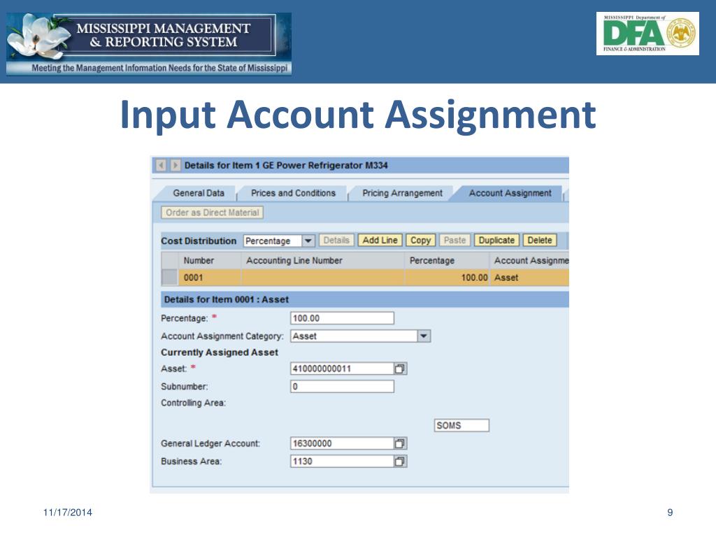Image resolution: width=716 pixels, height=537 pixels.
Task: Click Order as Direct Material button
Action: 213,213
